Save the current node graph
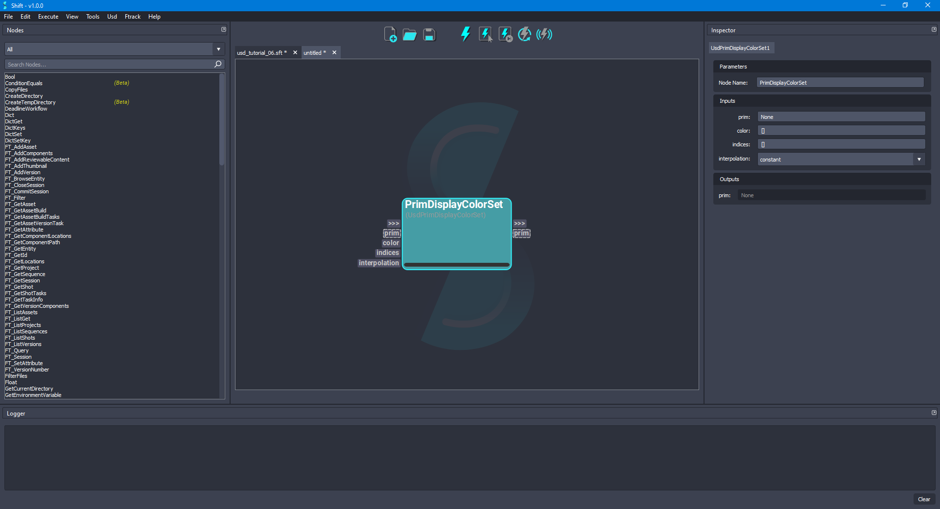This screenshot has height=509, width=940. click(x=429, y=34)
